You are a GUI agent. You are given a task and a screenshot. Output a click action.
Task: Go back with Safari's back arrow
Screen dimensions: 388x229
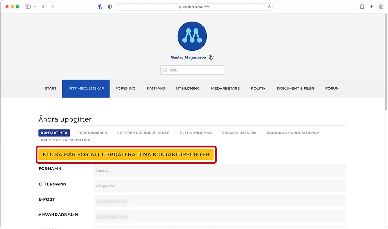click(44, 7)
